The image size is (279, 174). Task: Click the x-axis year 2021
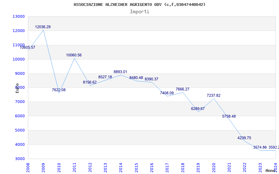tap(229, 167)
